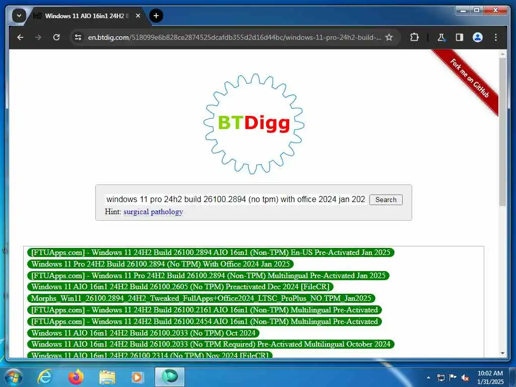
Task: Click the forward navigation arrow
Action: pos(38,37)
